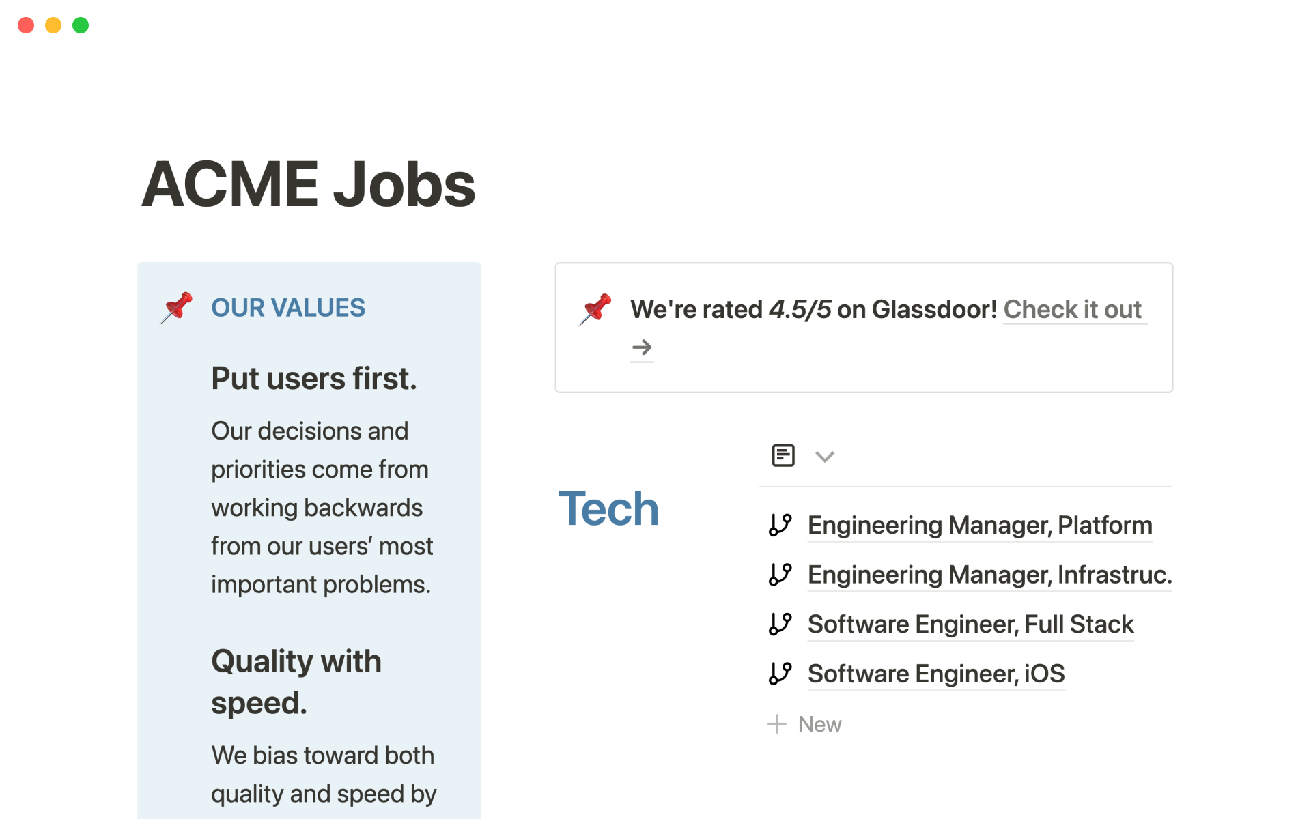Click the OUR VALUES heading text
The image size is (1311, 819).
tap(288, 308)
